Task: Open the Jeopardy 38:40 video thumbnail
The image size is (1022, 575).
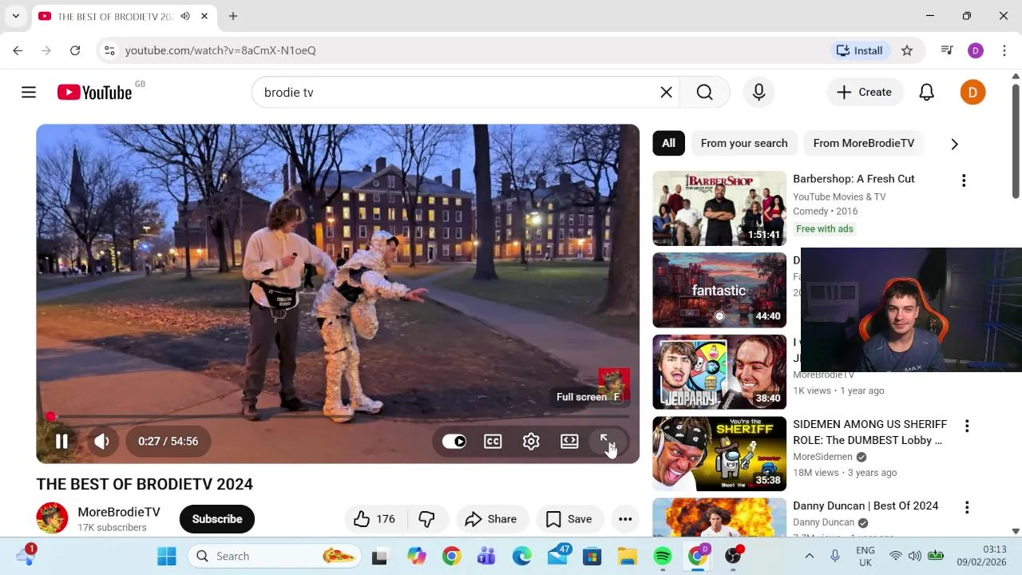Action: point(719,372)
